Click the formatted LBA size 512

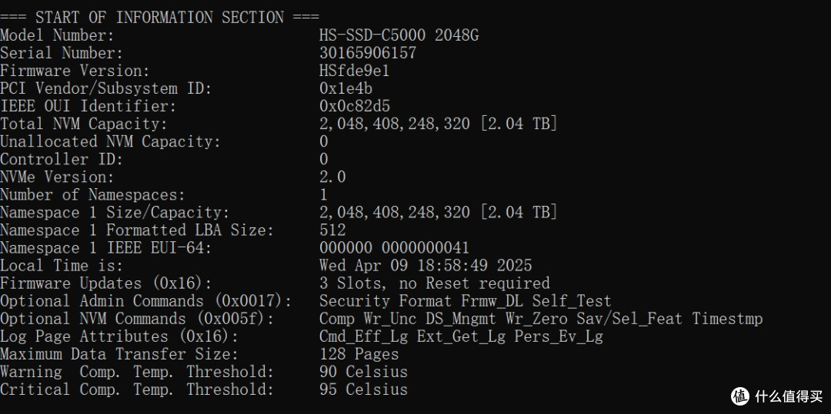[x=332, y=230]
